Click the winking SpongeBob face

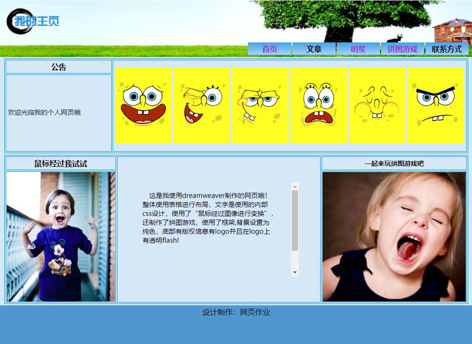tap(202, 105)
